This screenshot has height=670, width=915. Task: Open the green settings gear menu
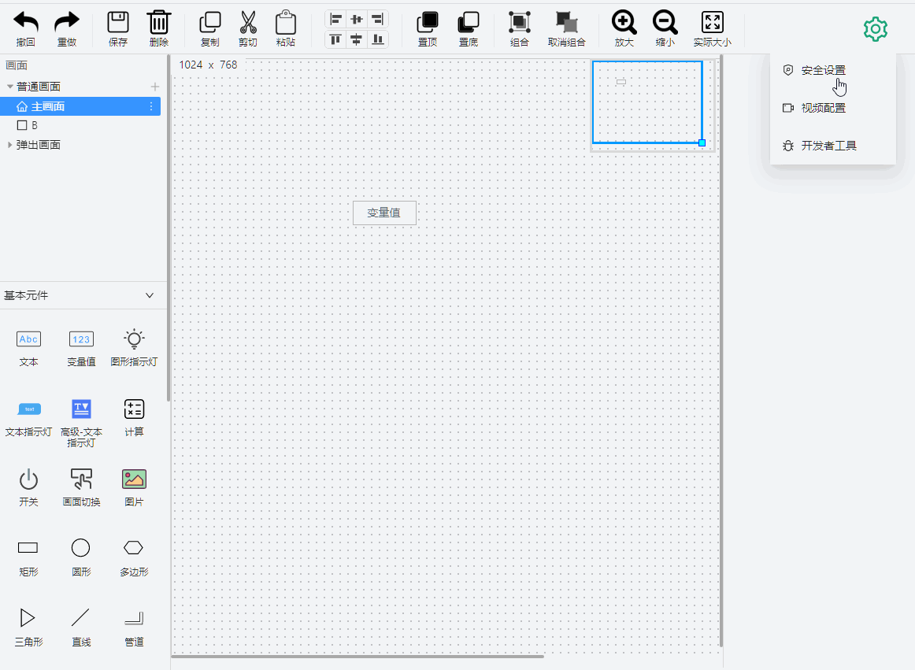[875, 29]
